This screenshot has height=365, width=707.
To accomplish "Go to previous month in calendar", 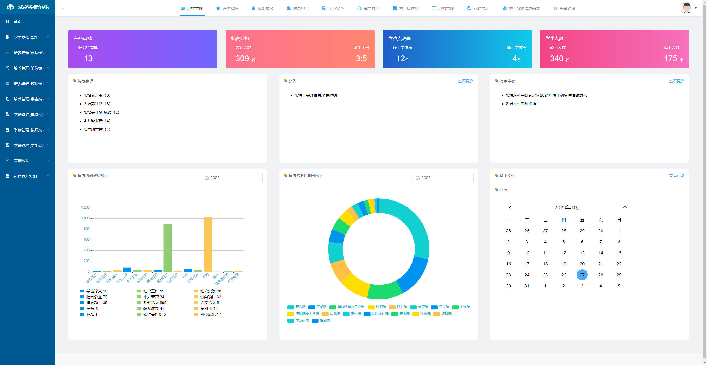I will tap(510, 208).
